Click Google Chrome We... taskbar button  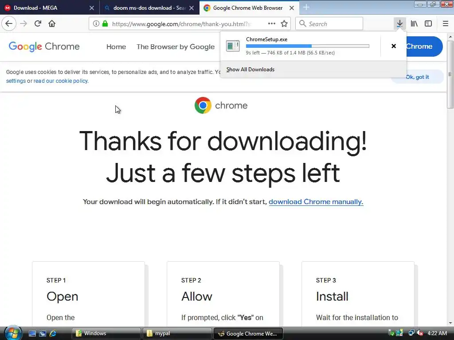pyautogui.click(x=248, y=333)
